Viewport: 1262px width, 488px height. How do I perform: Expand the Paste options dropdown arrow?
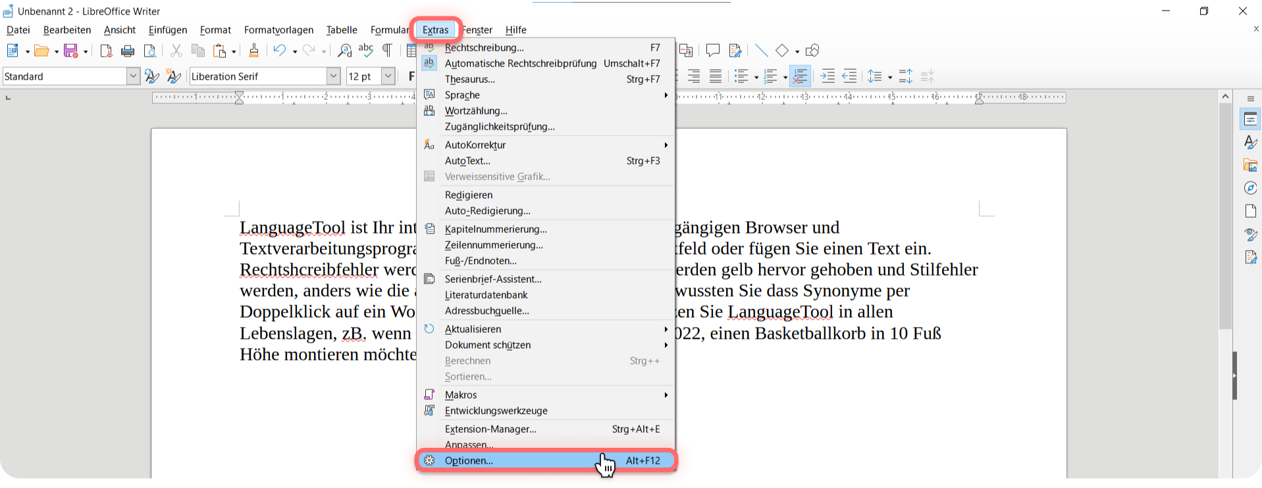[234, 51]
